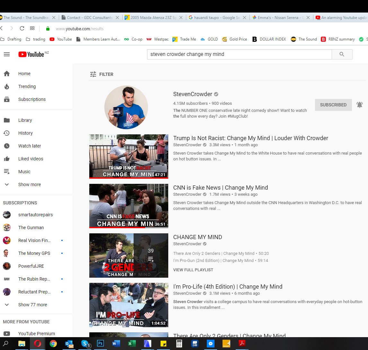The height and width of the screenshot is (350, 368).
Task: Open Excel from the taskbar
Action: 132,344
